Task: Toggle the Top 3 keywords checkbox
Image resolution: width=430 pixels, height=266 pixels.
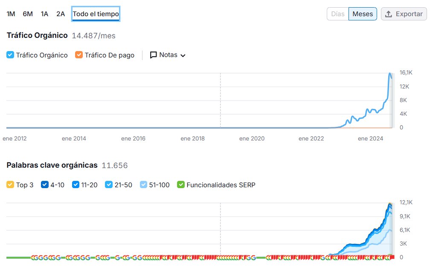Action: tap(10, 184)
